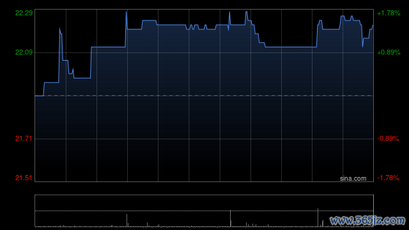This screenshot has height=230, width=409.
Task: Click the 22.09 price axis label
Action: (x=24, y=52)
